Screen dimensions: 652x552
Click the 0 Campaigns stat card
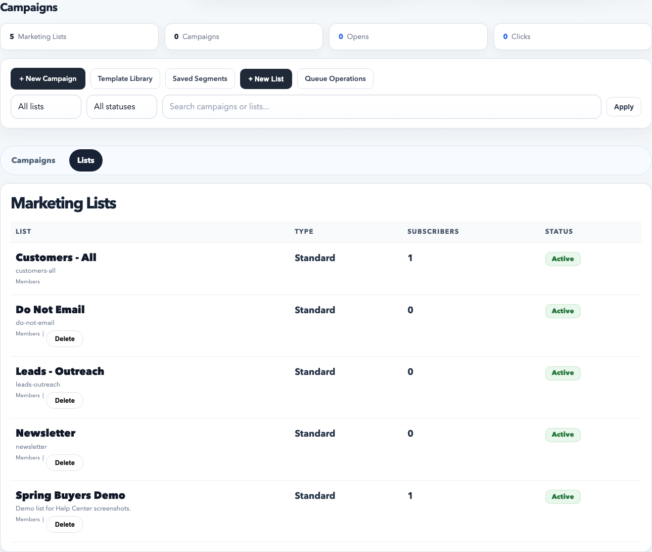244,36
